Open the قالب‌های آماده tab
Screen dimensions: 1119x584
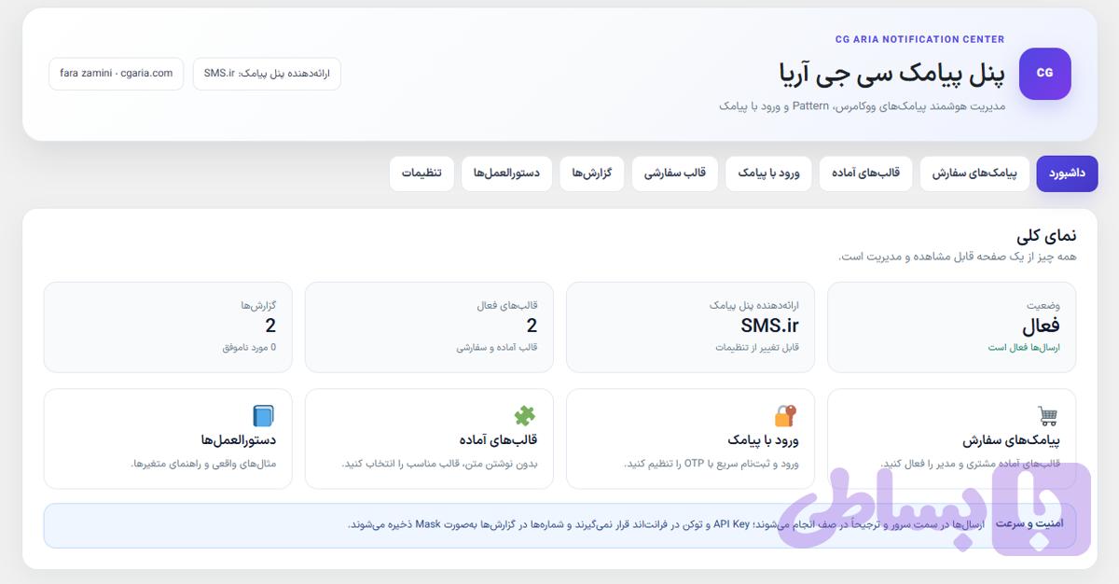[x=865, y=174]
